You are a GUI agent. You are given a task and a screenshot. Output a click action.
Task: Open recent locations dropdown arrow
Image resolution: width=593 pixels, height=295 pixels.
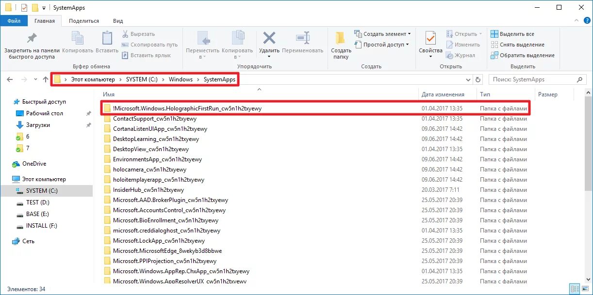35,79
